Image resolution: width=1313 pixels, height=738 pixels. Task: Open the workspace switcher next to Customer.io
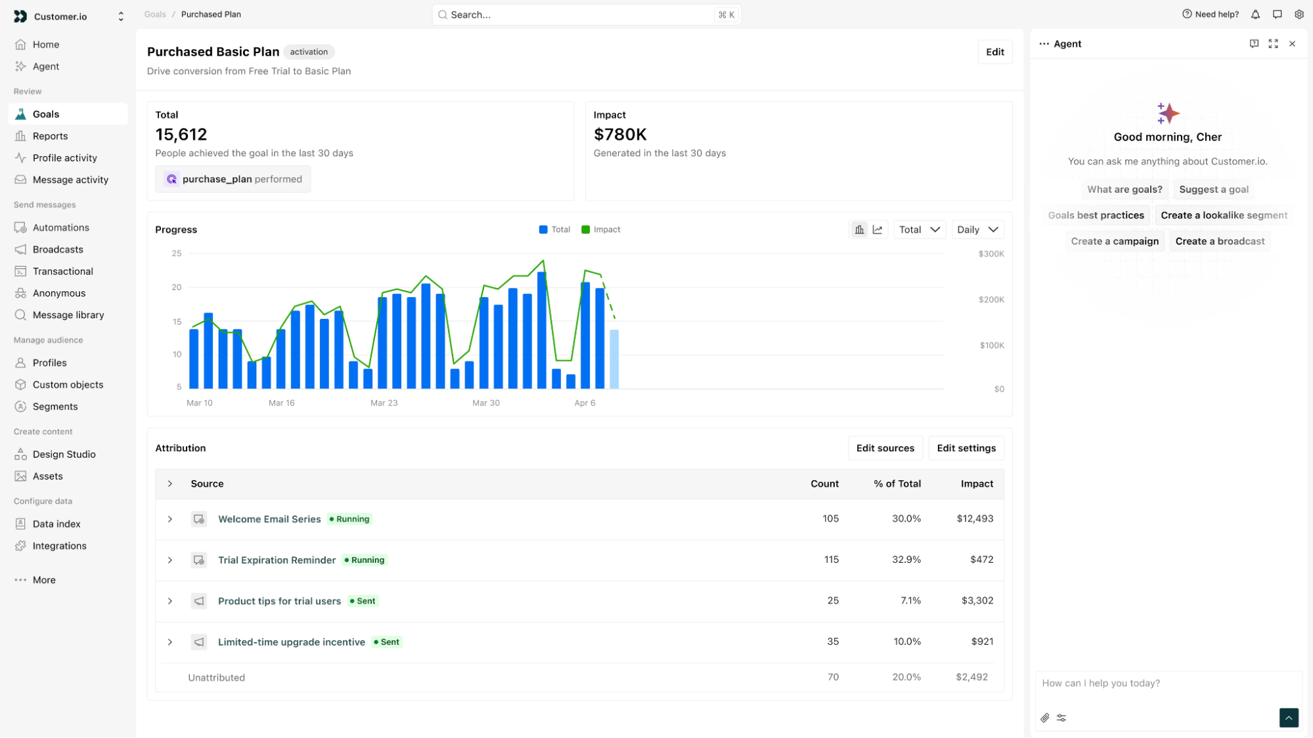[121, 16]
